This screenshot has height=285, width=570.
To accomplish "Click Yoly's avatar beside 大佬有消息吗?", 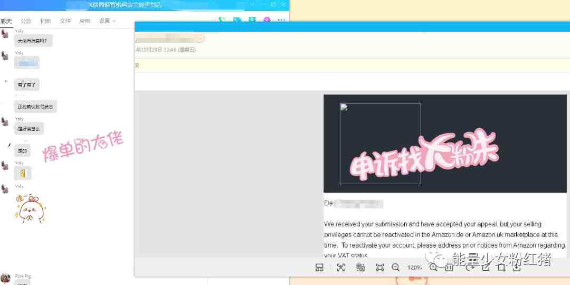I will click(x=5, y=34).
